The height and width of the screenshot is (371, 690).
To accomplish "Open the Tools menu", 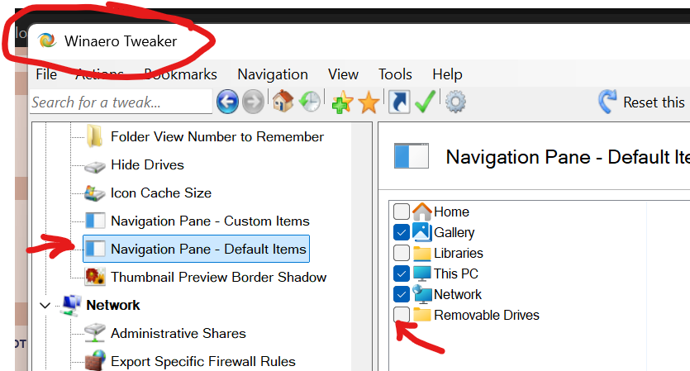I will click(395, 74).
